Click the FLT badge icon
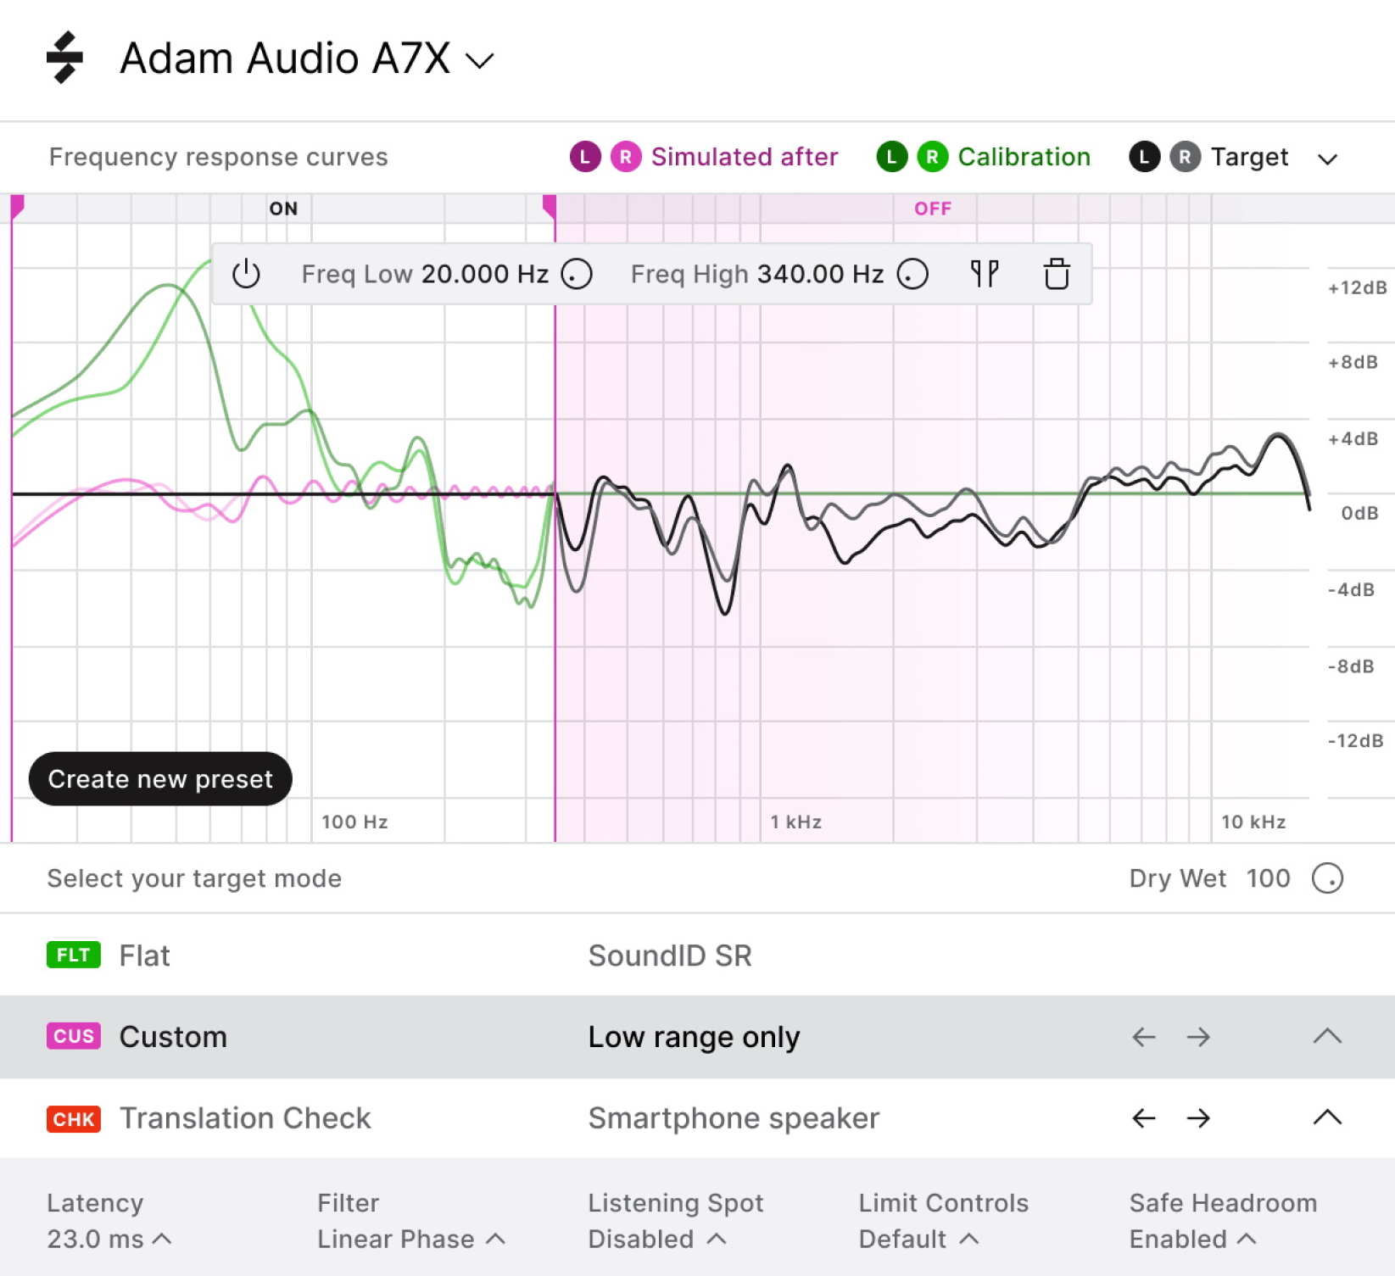The image size is (1395, 1276). 74,955
